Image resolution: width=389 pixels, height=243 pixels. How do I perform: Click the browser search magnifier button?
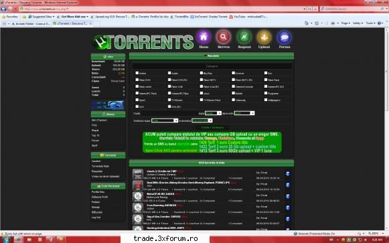[x=382, y=9]
